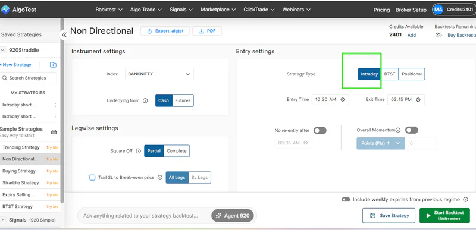Image resolution: width=476 pixels, height=230 pixels.
Task: Click clock icon in Exit Time field
Action: point(418,100)
